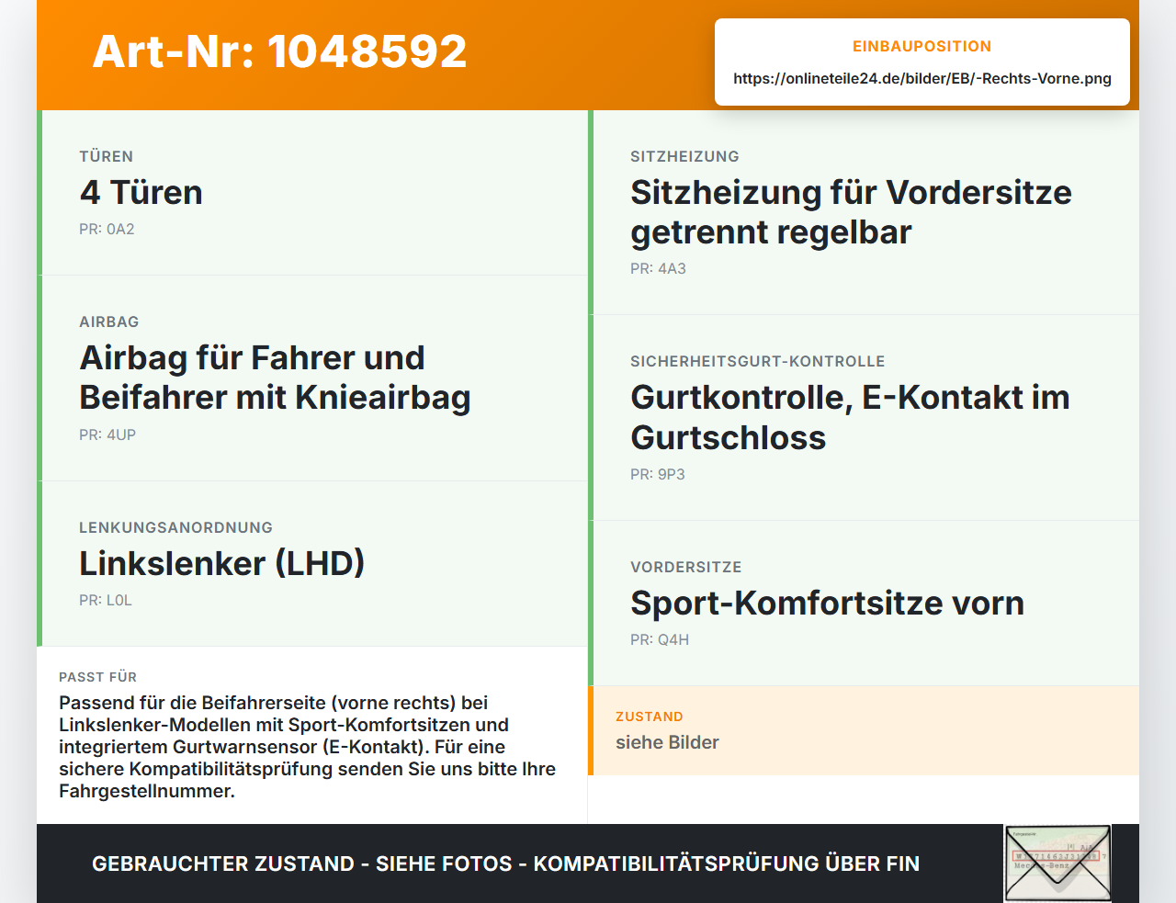The image size is (1176, 903).
Task: Click the TÜREN label
Action: point(107,156)
